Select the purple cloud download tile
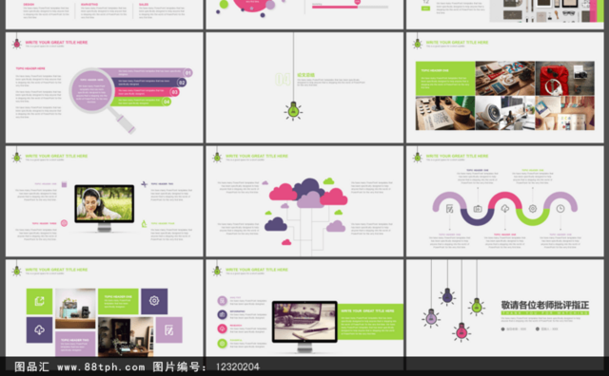 [39, 329]
